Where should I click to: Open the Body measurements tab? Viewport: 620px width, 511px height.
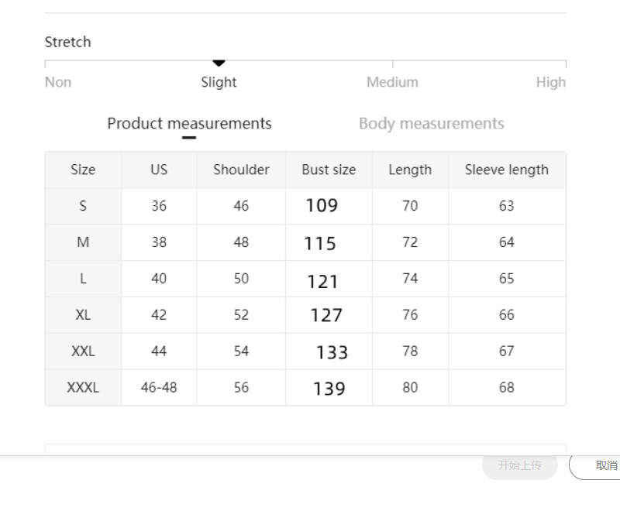point(431,124)
